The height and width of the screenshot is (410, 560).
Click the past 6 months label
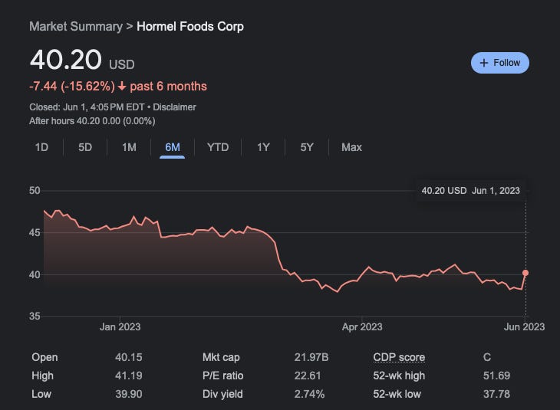pyautogui.click(x=168, y=87)
